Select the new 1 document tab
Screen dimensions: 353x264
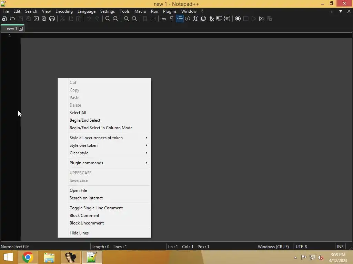click(x=12, y=29)
